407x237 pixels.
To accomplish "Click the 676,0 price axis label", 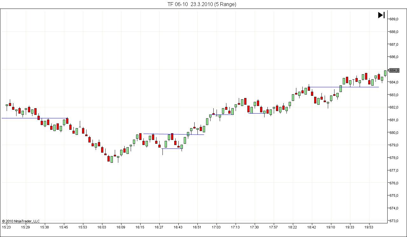I will pyautogui.click(x=394, y=183).
